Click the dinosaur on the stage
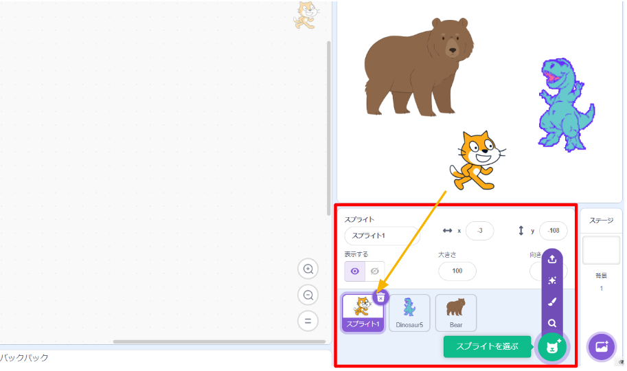The width and height of the screenshot is (627, 371). [565, 105]
